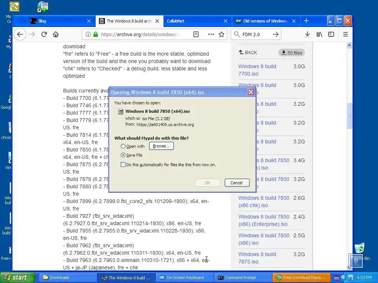Click the browser Back arrow button
The width and height of the screenshot is (378, 283).
[20, 34]
